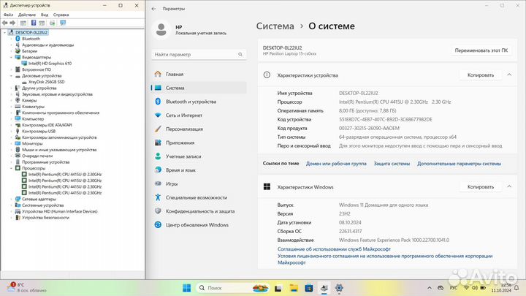Viewport: 526px width, 296px height.
Task: Open Bluetooth и устройства in Settings
Action: point(199,102)
